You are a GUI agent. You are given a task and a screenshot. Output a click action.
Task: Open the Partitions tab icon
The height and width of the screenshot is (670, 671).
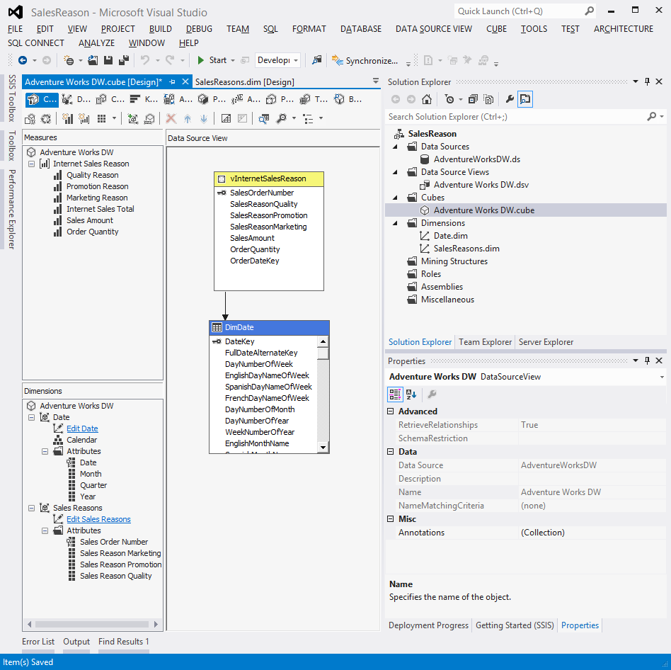point(203,99)
